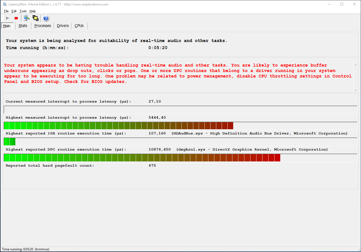Click the yellow overlapping windows toolbar icon
Image resolution: width=361 pixels, height=252 pixels.
[x=36, y=18]
